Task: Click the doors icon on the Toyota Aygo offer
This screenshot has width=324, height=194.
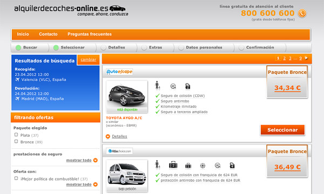Action: click(x=187, y=86)
